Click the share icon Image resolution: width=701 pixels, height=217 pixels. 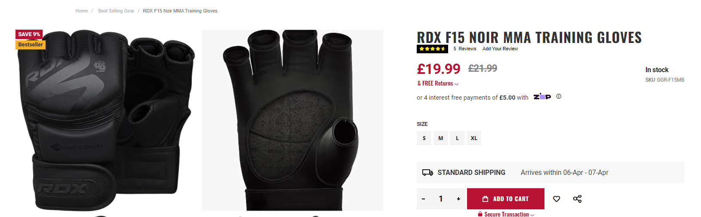pyautogui.click(x=577, y=199)
